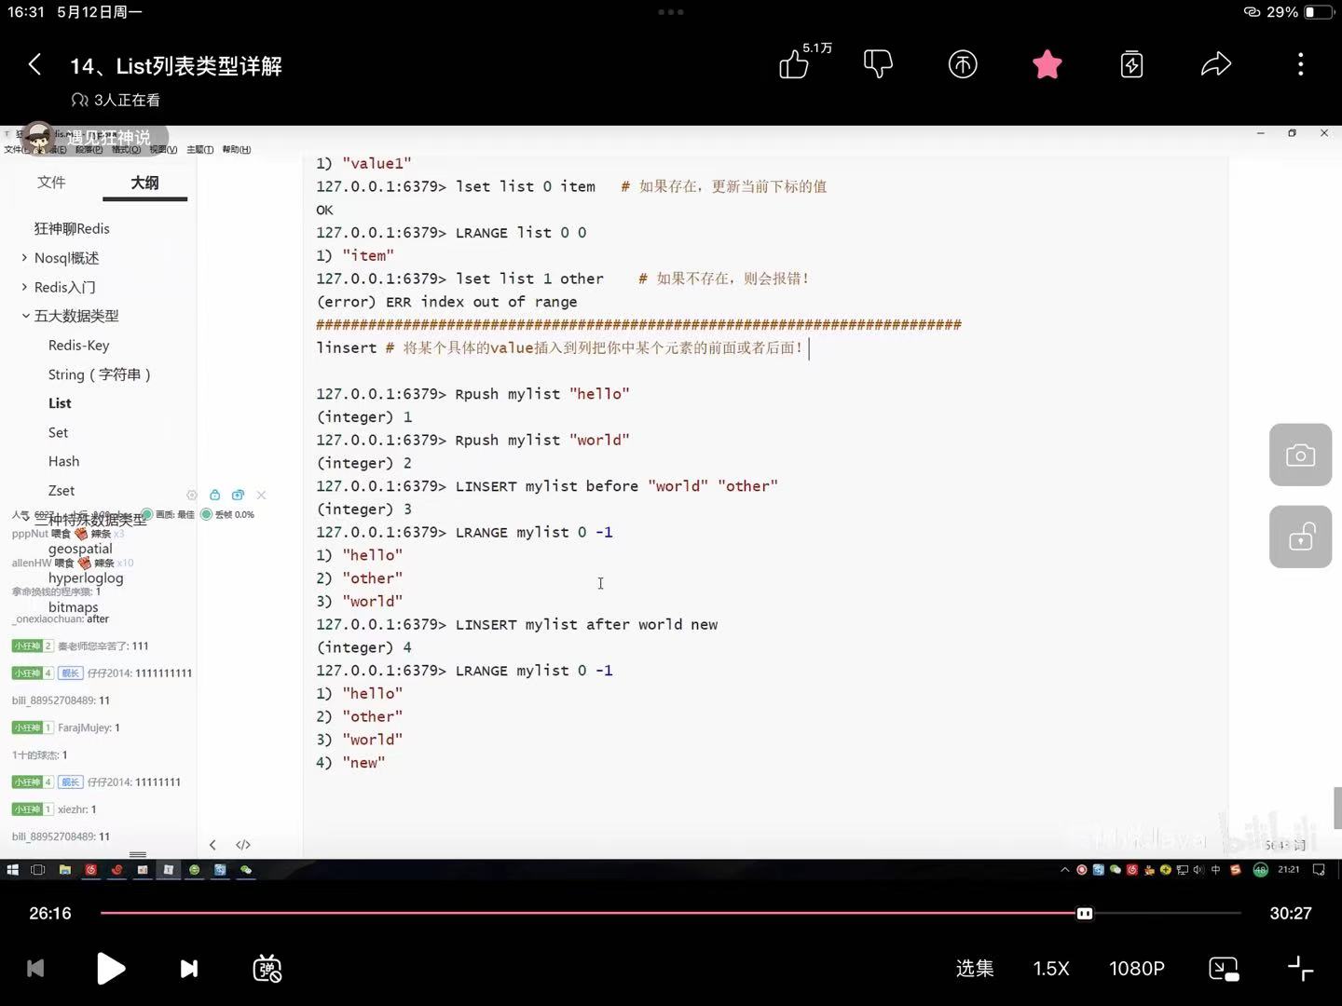Exit fullscreen with the corner icon
The width and height of the screenshot is (1342, 1006).
1300,969
